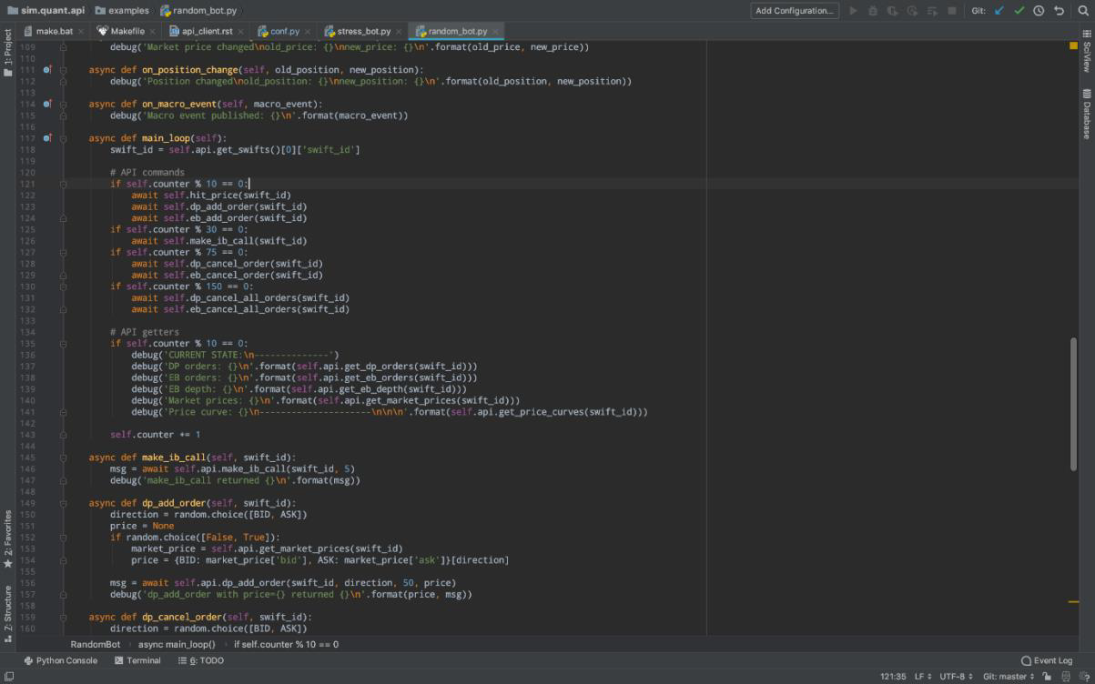Image resolution: width=1095 pixels, height=684 pixels.
Task: Open the Event Log panel
Action: [x=1047, y=661]
